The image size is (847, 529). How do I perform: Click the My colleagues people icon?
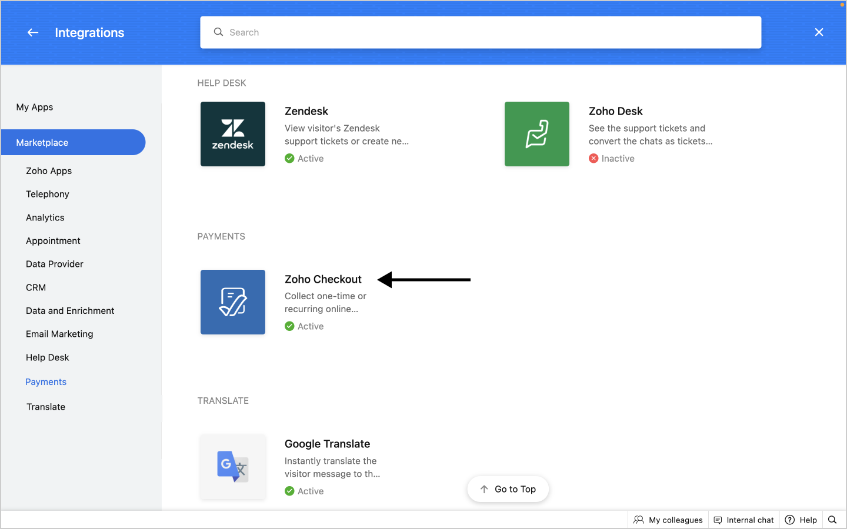pos(639,520)
